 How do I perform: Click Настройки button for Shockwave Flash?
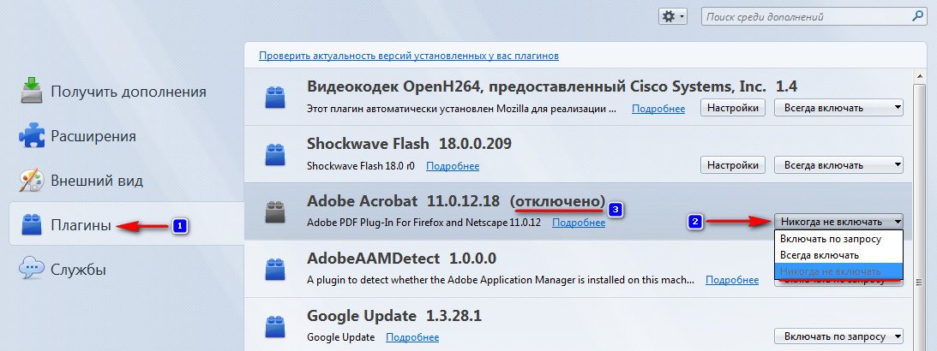[x=733, y=165]
